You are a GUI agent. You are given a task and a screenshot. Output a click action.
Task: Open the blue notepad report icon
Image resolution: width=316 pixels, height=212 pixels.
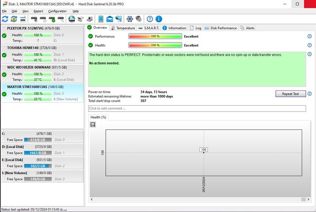(101, 19)
